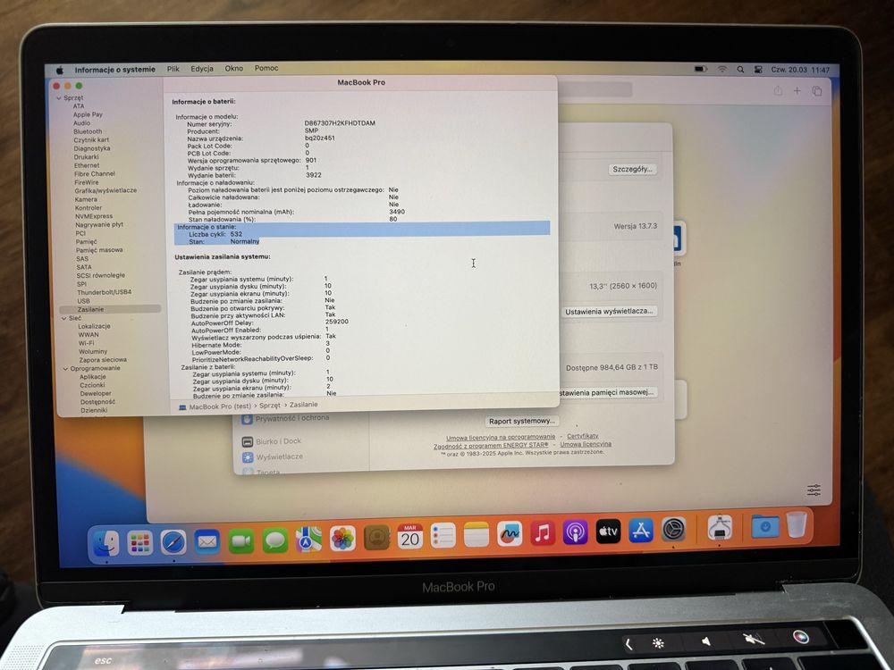Open the Apple menu
The height and width of the screenshot is (670, 894).
(59, 70)
